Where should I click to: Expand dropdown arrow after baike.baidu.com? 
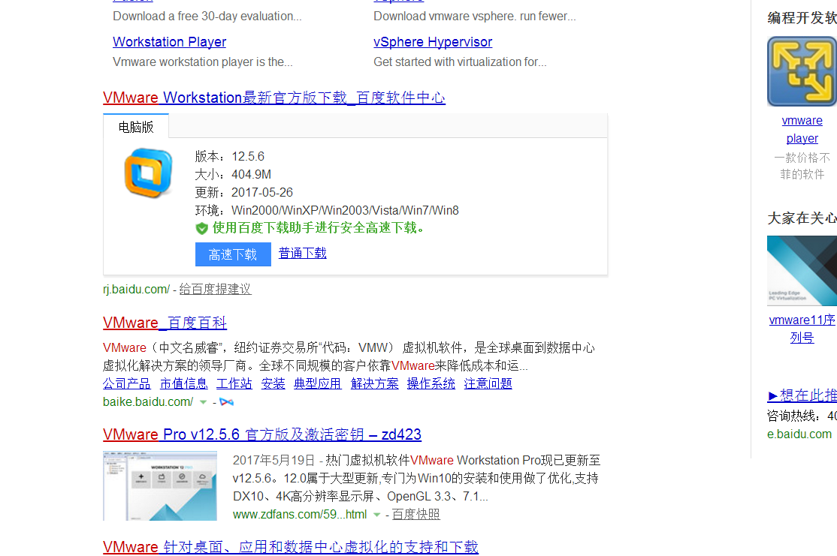pos(203,402)
